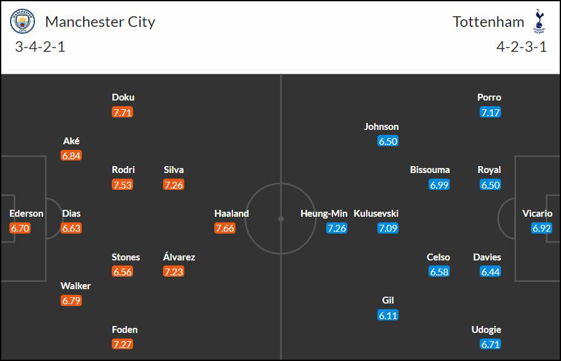
Task: Click Udogie's 6.71 rating badge
Action: [x=490, y=344]
